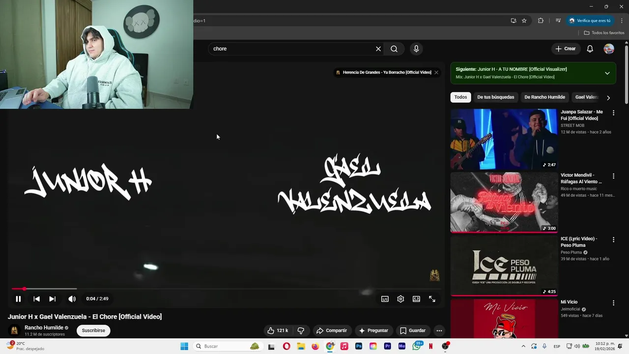Skip to the previous video

pyautogui.click(x=36, y=299)
